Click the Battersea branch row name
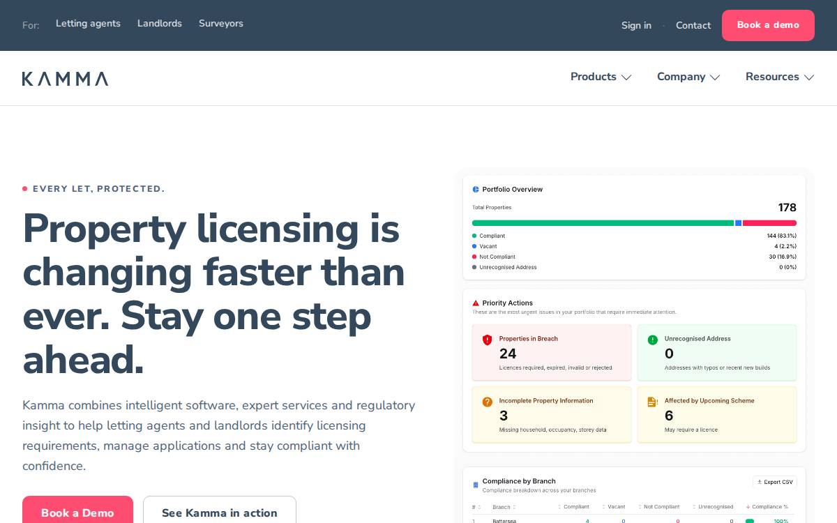 pos(504,520)
